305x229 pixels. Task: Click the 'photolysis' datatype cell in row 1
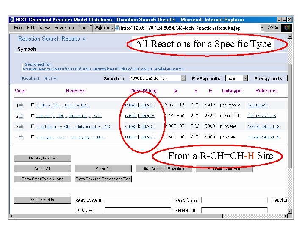coord(230,105)
